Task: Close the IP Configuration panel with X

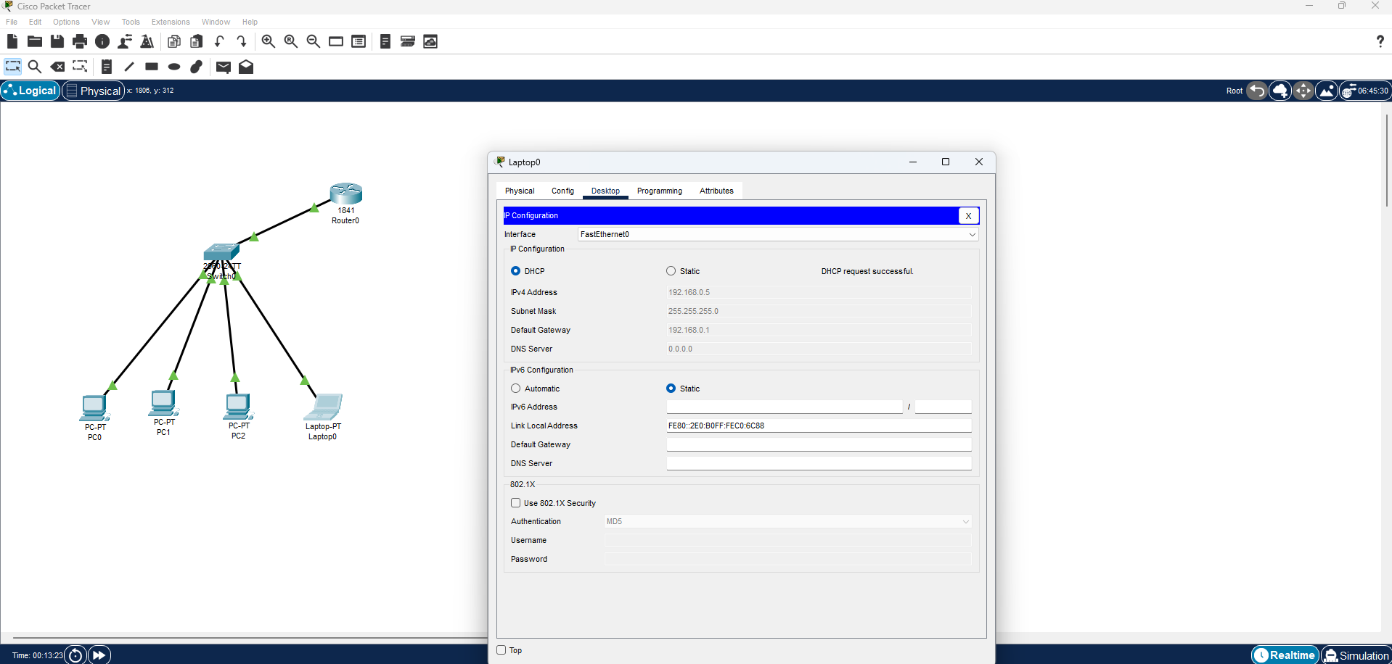Action: pos(968,215)
